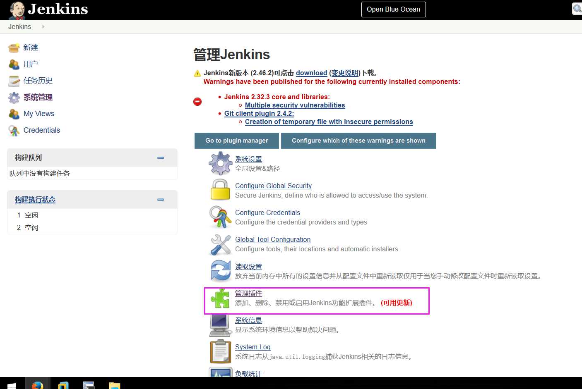Open Configure Global Security link
Image resolution: width=582 pixels, height=389 pixels.
tap(273, 186)
